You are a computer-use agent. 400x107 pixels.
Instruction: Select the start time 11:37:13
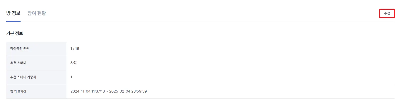(x=98, y=91)
